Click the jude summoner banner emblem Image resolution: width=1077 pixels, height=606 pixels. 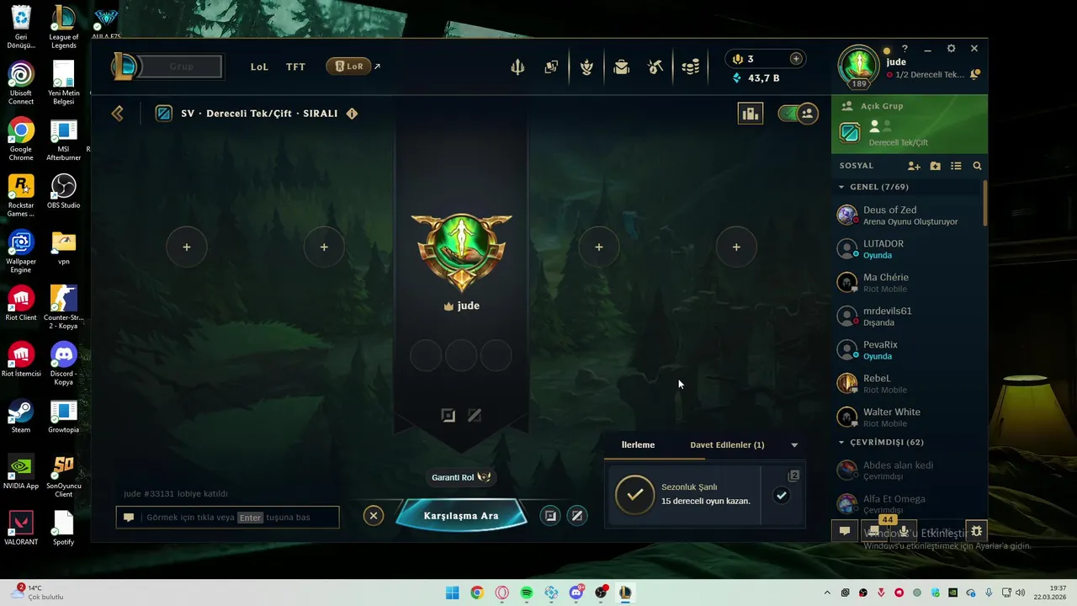pyautogui.click(x=461, y=251)
